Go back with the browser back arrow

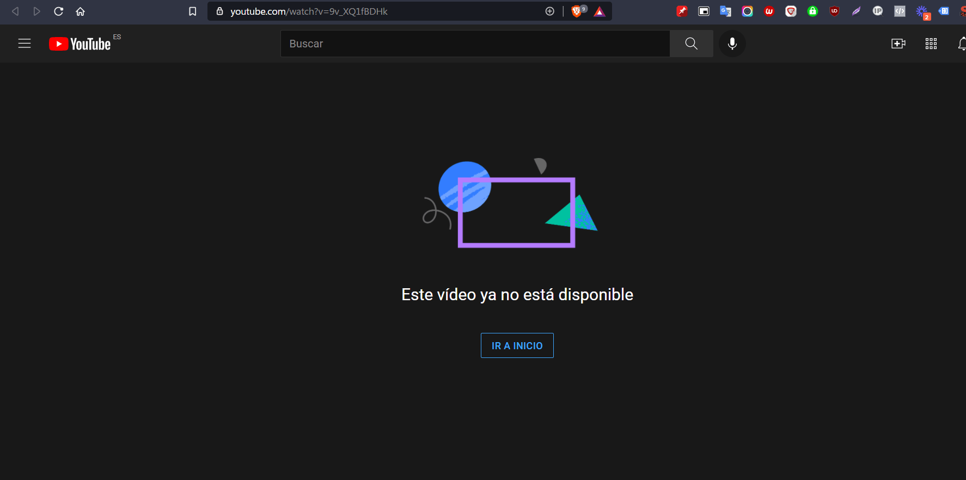tap(15, 11)
